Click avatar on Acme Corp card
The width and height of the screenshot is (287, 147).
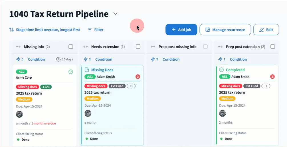click(x=19, y=114)
